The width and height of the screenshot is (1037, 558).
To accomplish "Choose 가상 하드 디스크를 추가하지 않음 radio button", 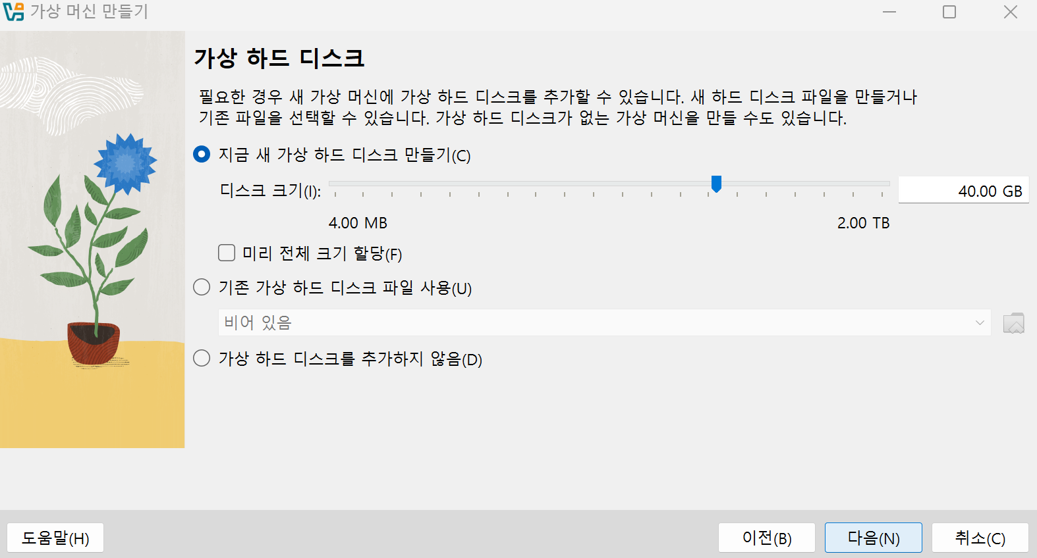I will (202, 358).
